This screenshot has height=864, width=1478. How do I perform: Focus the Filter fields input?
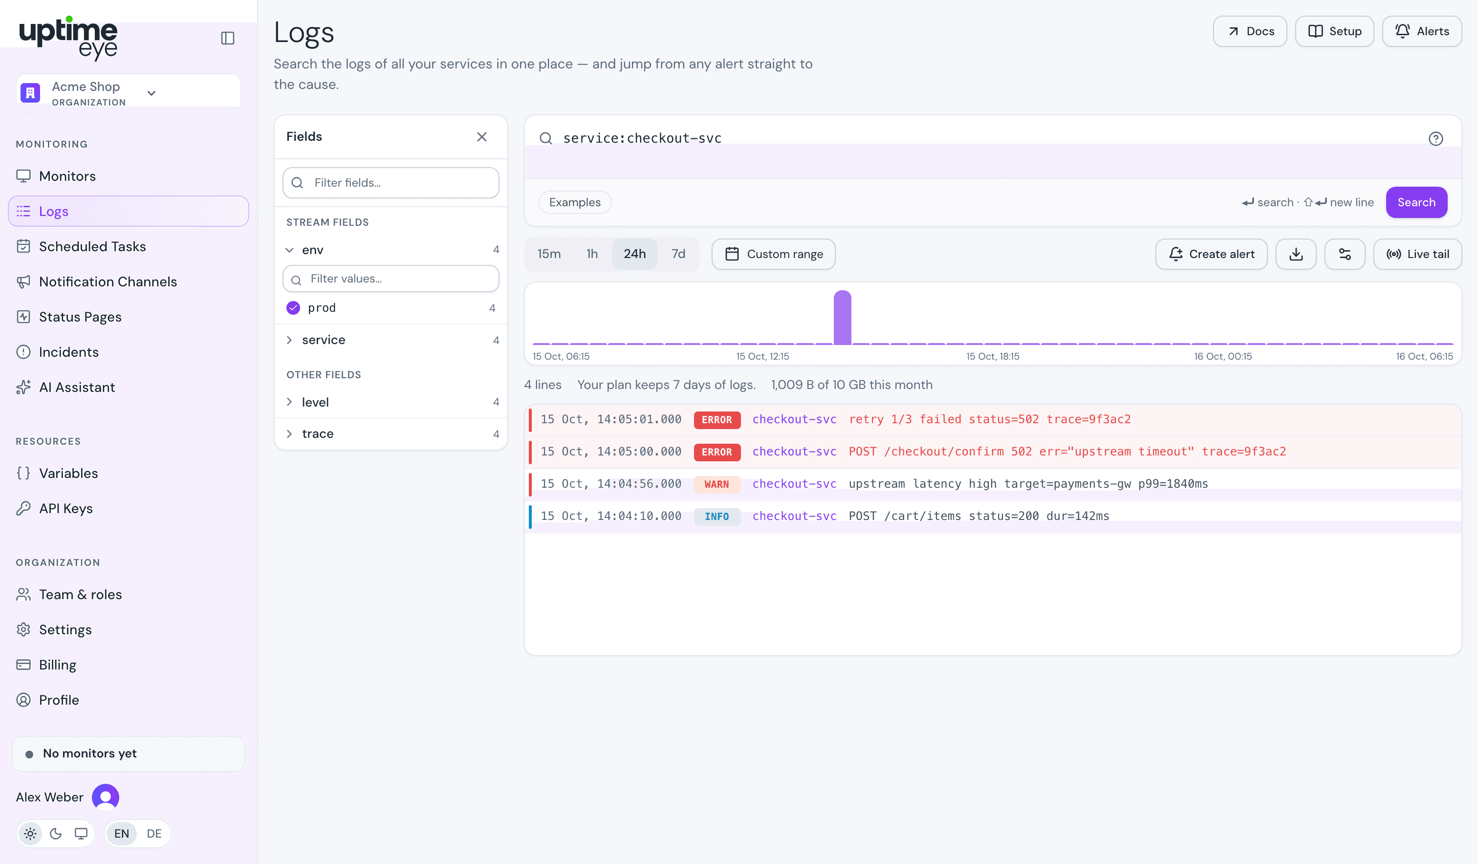[391, 183]
